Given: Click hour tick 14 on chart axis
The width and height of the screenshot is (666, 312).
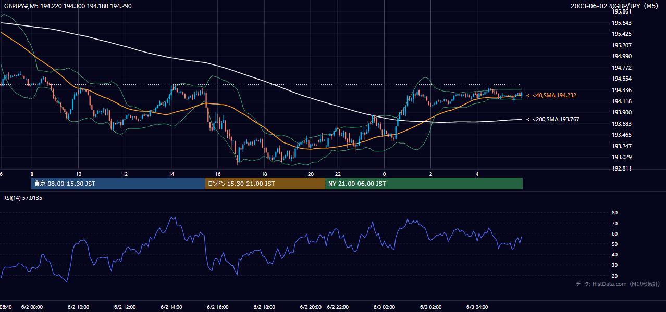Looking at the screenshot, I should 171,174.
